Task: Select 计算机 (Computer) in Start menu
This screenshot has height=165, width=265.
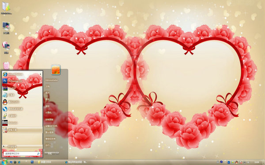Action: click(48, 113)
